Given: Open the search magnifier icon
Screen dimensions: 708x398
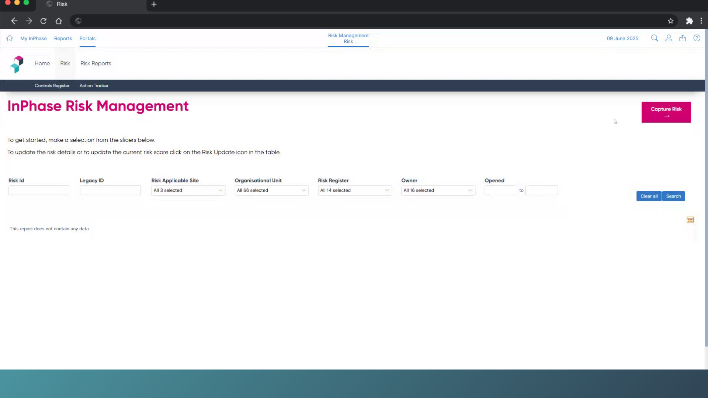Looking at the screenshot, I should coord(655,38).
